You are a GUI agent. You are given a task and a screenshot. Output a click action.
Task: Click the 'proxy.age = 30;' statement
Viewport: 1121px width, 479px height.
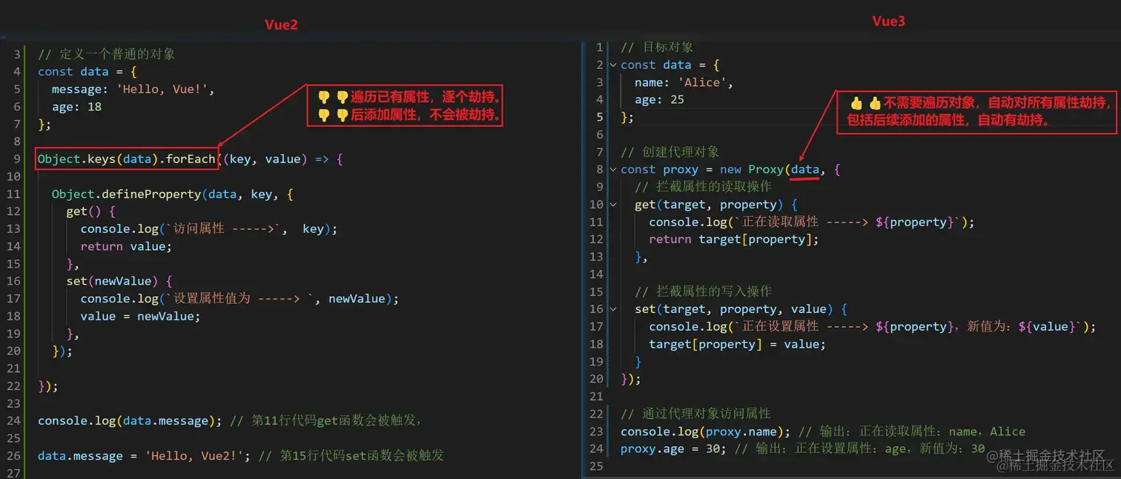pyautogui.click(x=673, y=449)
